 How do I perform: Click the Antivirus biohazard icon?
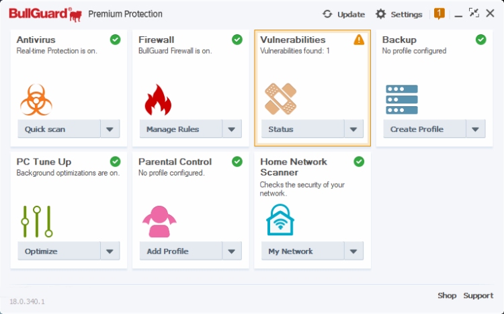coord(36,100)
